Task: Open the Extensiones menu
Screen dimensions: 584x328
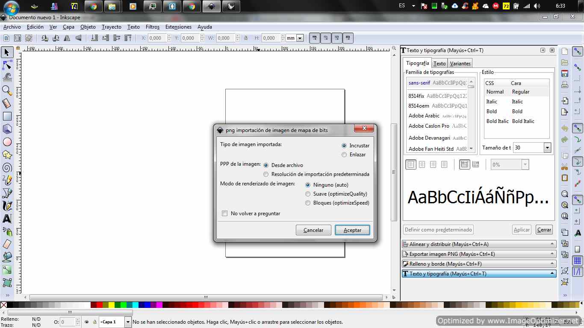Action: tap(179, 27)
